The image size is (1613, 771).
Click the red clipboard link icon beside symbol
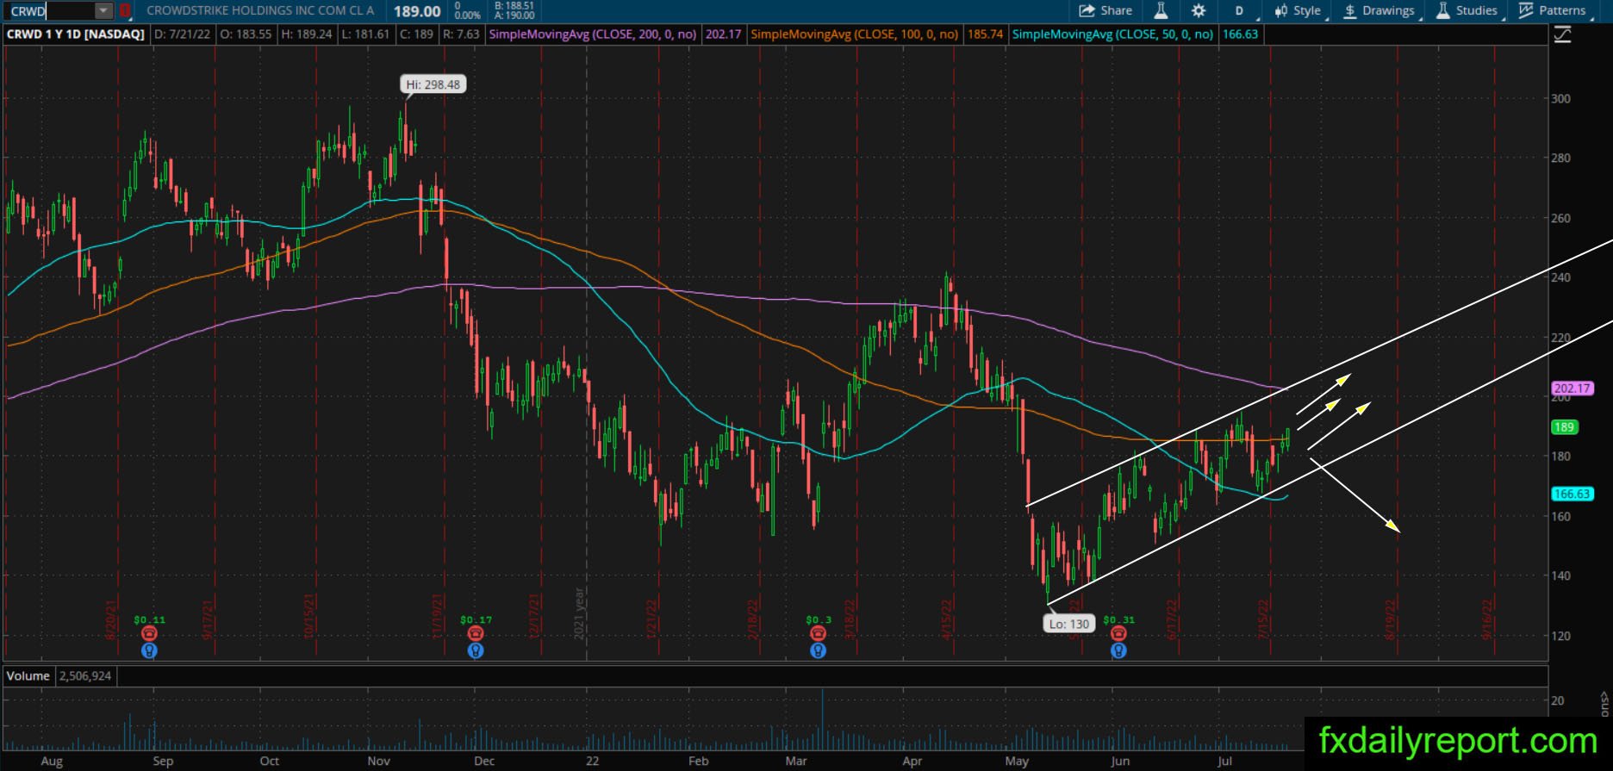pyautogui.click(x=126, y=10)
